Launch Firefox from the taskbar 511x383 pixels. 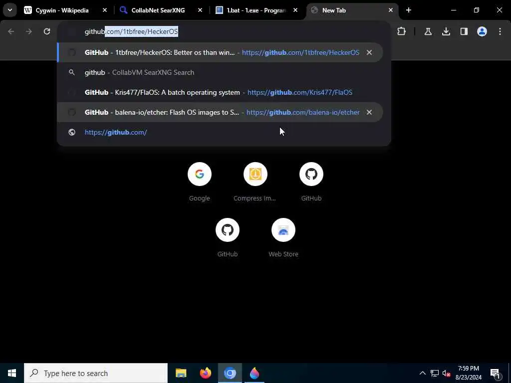[205, 373]
